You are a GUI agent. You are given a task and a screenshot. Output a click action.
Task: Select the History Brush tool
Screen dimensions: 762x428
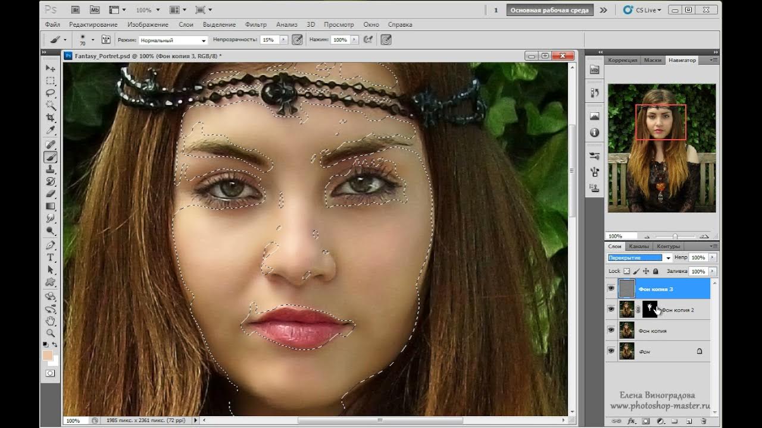(x=51, y=182)
